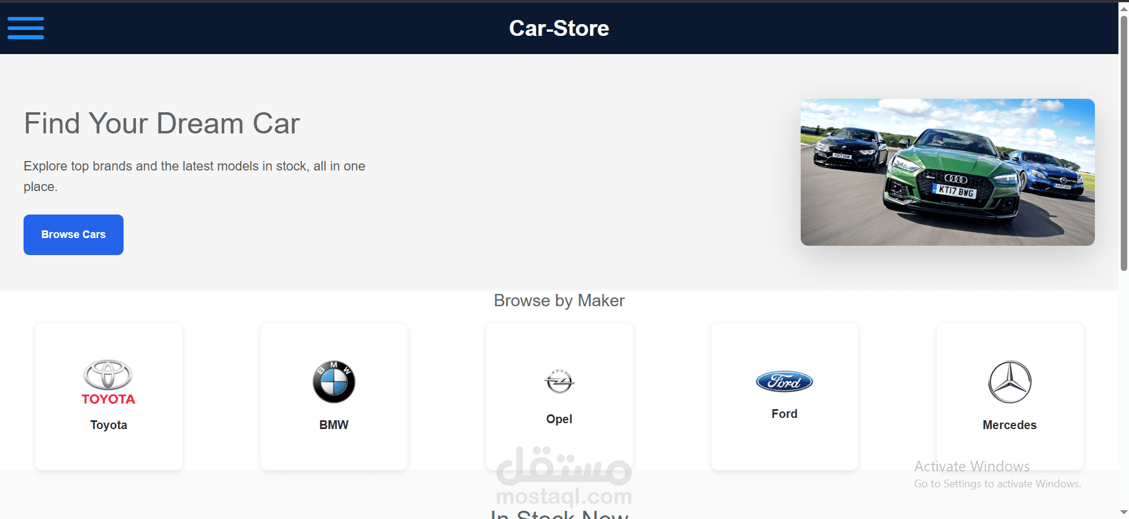Image resolution: width=1129 pixels, height=519 pixels.
Task: Select the Mercedes three-pointed star logo
Action: pos(1010,382)
